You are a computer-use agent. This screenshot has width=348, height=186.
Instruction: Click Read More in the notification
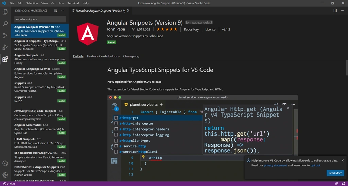[335, 173]
